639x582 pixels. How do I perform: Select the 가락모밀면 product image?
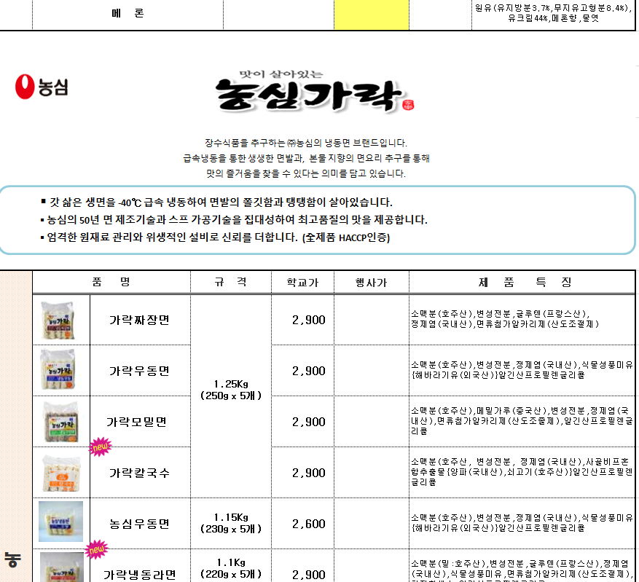coord(60,422)
